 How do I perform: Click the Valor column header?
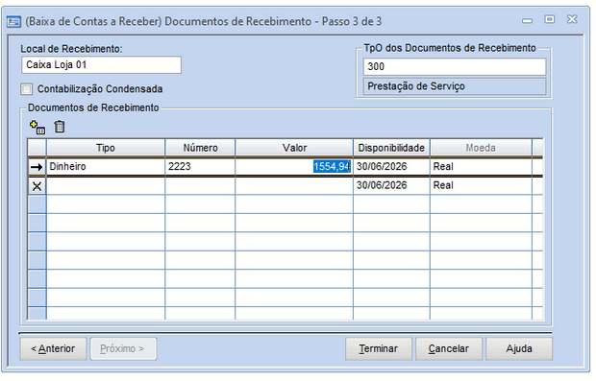click(x=294, y=148)
